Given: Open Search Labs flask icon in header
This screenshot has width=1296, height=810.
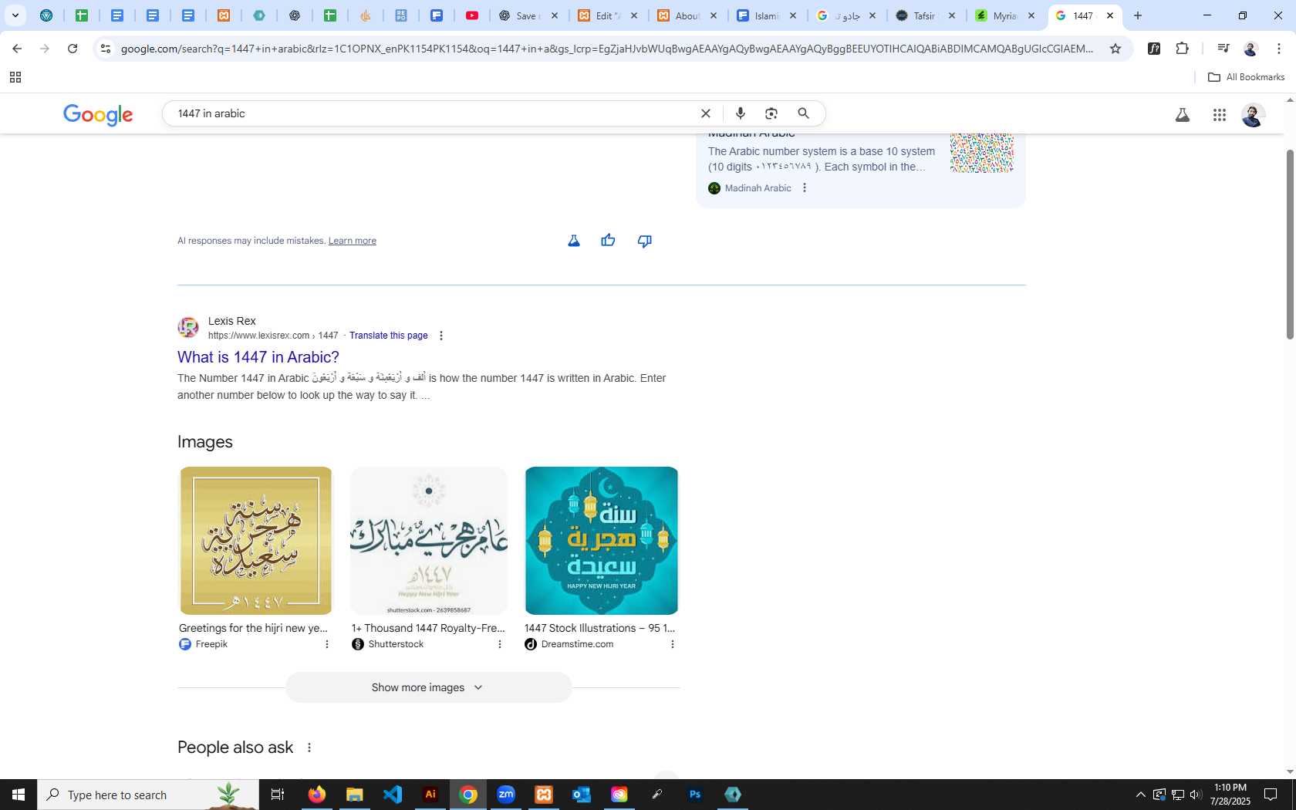Looking at the screenshot, I should pyautogui.click(x=1182, y=115).
